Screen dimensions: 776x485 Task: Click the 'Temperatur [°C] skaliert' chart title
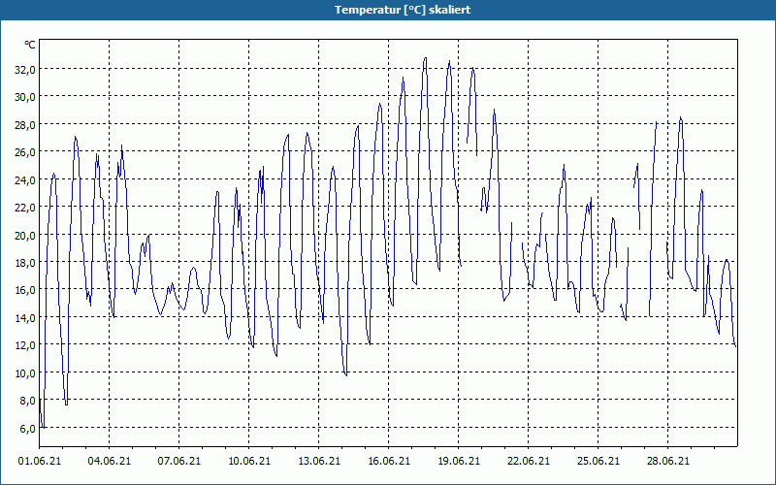click(x=403, y=10)
